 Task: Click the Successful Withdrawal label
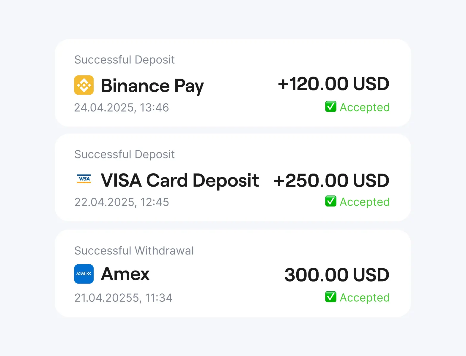click(134, 251)
